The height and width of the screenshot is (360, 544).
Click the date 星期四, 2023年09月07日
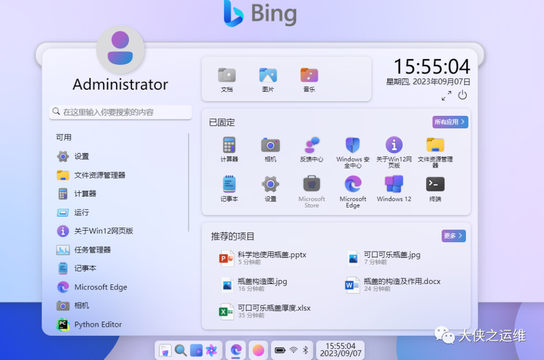tap(428, 82)
